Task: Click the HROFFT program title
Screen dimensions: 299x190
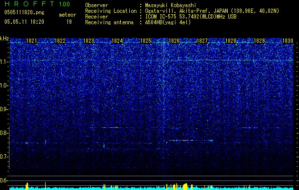Action: (x=29, y=4)
